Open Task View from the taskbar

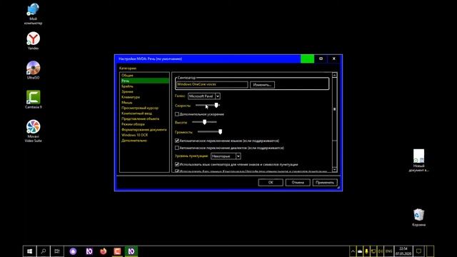(x=57, y=251)
